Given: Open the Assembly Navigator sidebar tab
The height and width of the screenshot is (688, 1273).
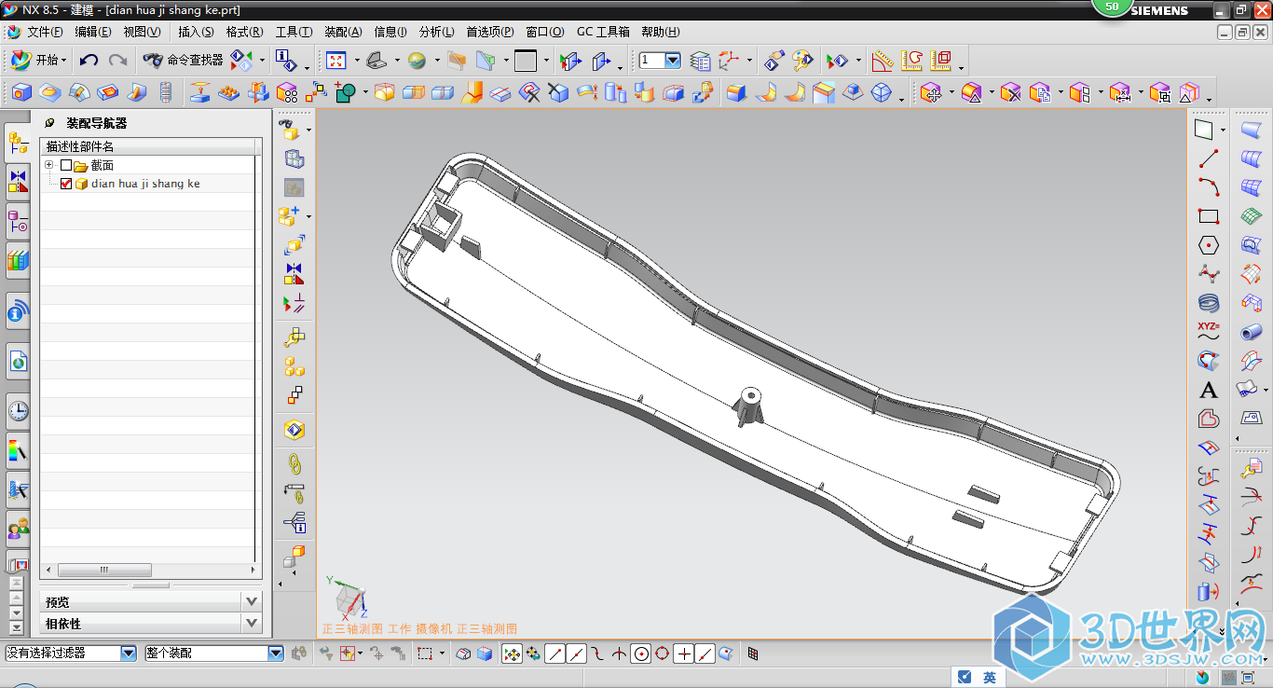Looking at the screenshot, I should click(x=18, y=143).
